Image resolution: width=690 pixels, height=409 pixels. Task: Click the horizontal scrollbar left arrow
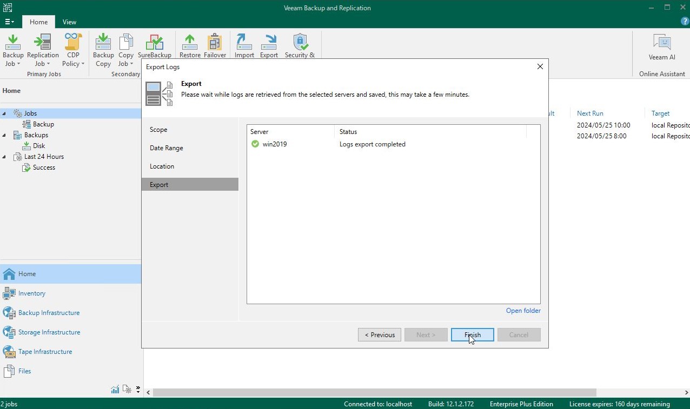(x=148, y=393)
